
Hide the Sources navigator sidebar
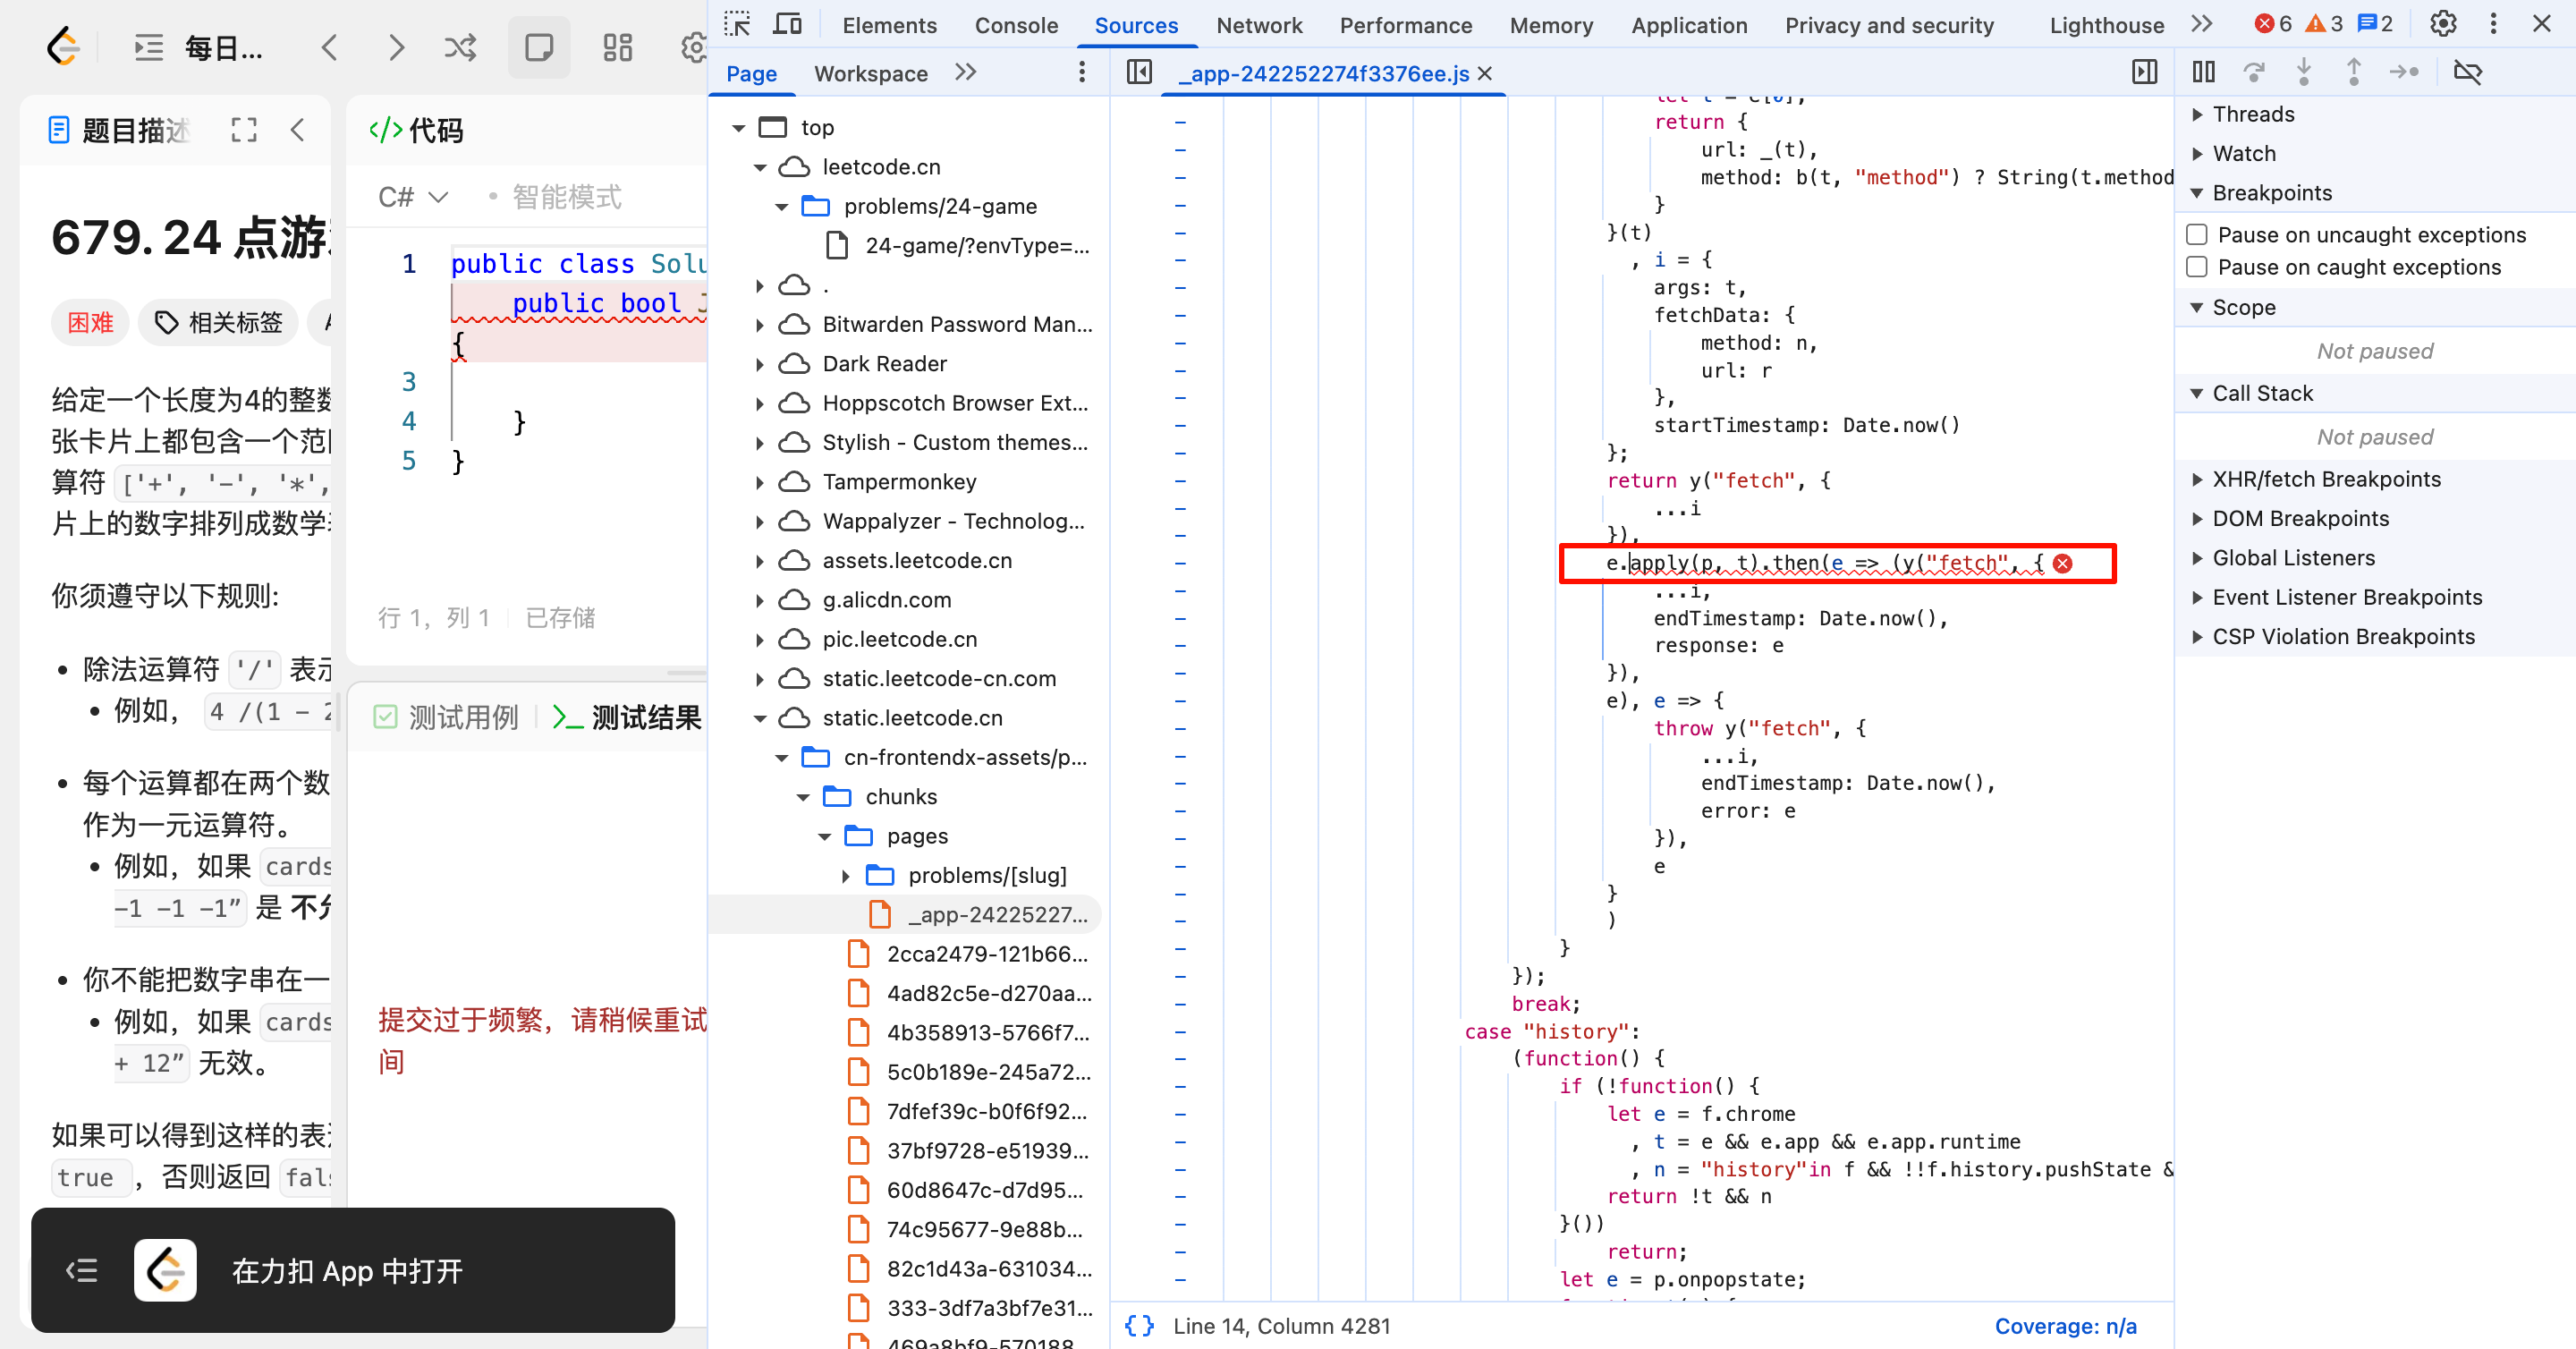(1139, 72)
